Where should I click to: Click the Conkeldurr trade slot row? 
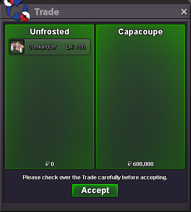50,47
